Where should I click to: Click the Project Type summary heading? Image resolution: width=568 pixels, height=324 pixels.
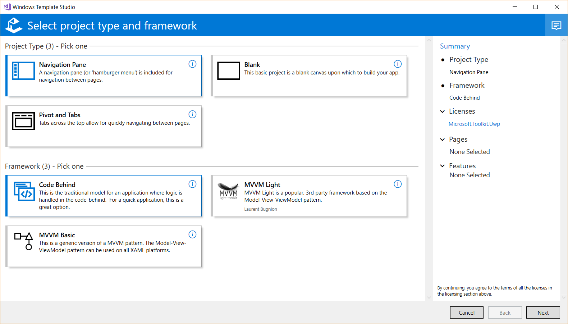pyautogui.click(x=469, y=60)
